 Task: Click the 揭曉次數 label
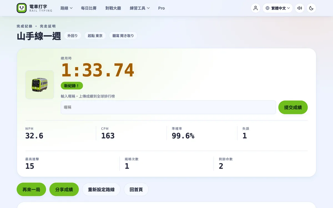(x=132, y=159)
